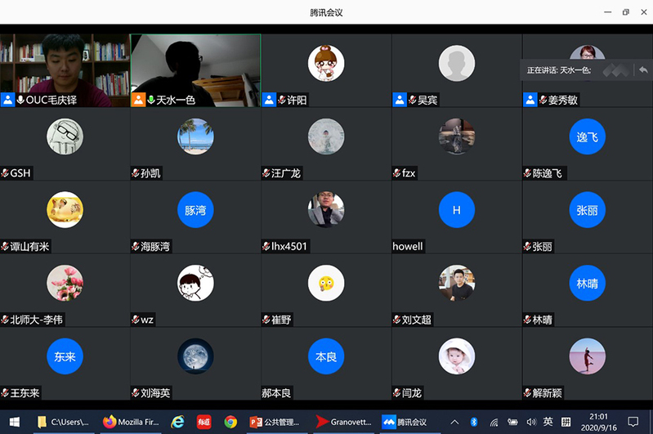Expand the system tray hidden icons chevron

(x=454, y=422)
